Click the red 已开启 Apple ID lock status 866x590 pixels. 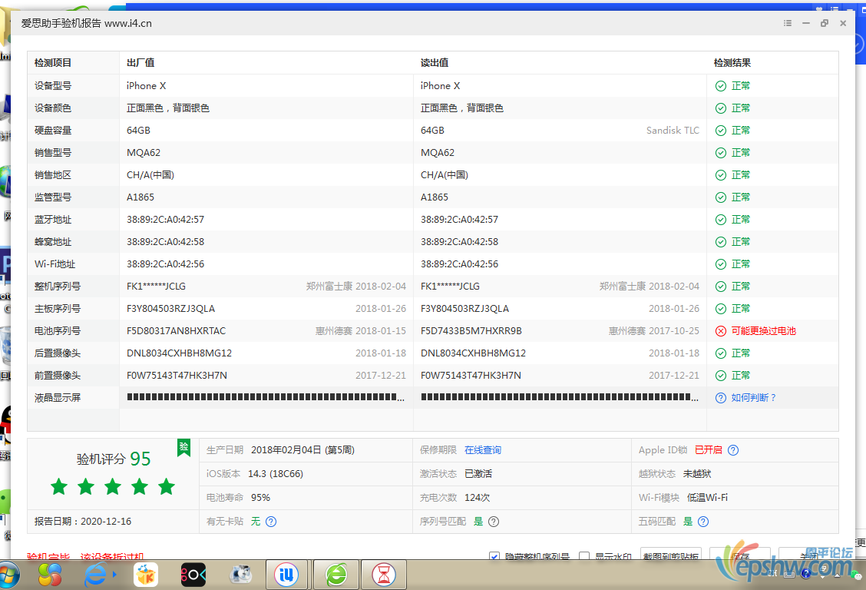click(x=708, y=450)
